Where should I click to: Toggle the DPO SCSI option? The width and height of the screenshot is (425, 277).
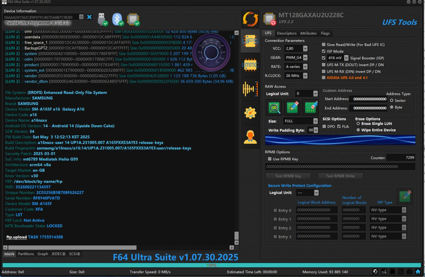[324, 127]
